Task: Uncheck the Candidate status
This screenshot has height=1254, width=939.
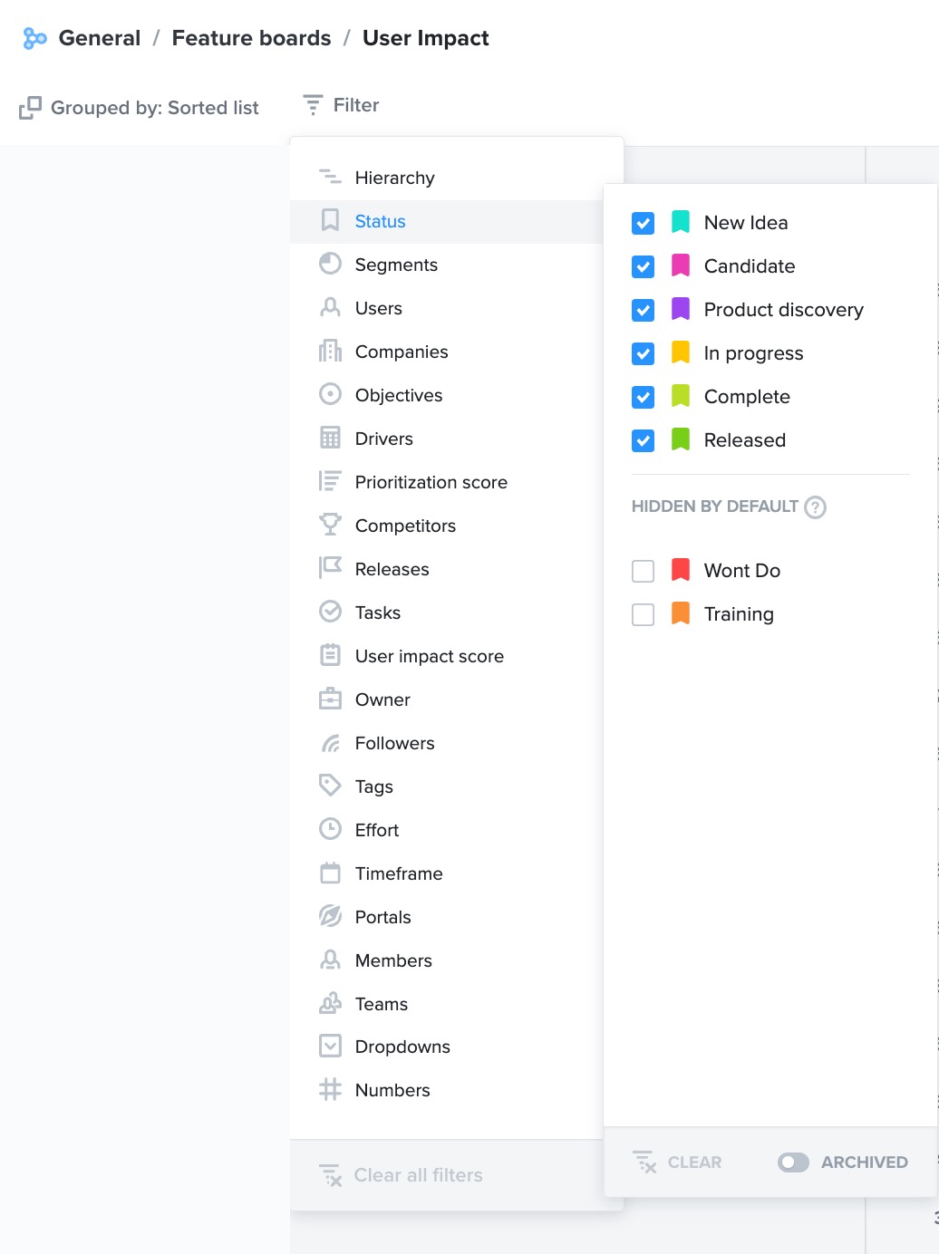Action: pos(644,266)
